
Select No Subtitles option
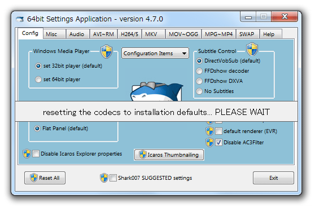click(x=199, y=91)
